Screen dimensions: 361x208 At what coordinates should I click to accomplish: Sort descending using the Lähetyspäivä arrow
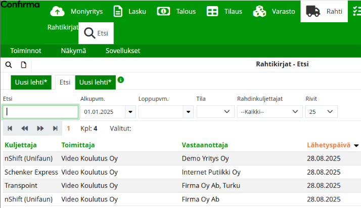pyautogui.click(x=356, y=145)
